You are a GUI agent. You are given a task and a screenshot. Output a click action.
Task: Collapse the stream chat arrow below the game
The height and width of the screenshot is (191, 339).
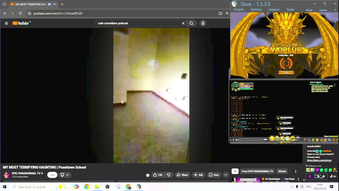point(304,180)
